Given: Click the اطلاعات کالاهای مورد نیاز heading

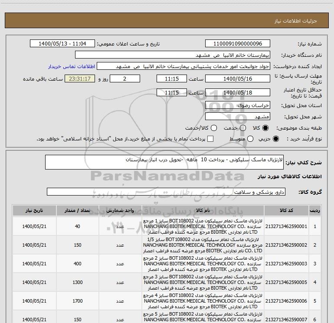Looking at the screenshot, I should click(x=290, y=176).
